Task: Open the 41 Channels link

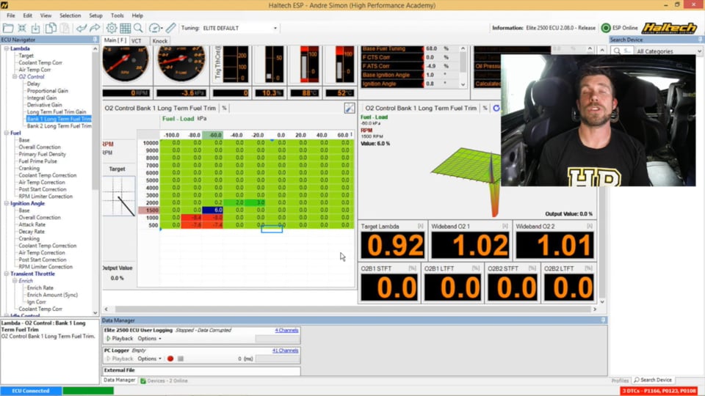Action: pyautogui.click(x=285, y=351)
